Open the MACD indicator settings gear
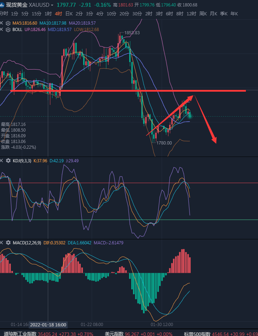Image resolution: width=258 pixels, height=336 pixels. 8,243
